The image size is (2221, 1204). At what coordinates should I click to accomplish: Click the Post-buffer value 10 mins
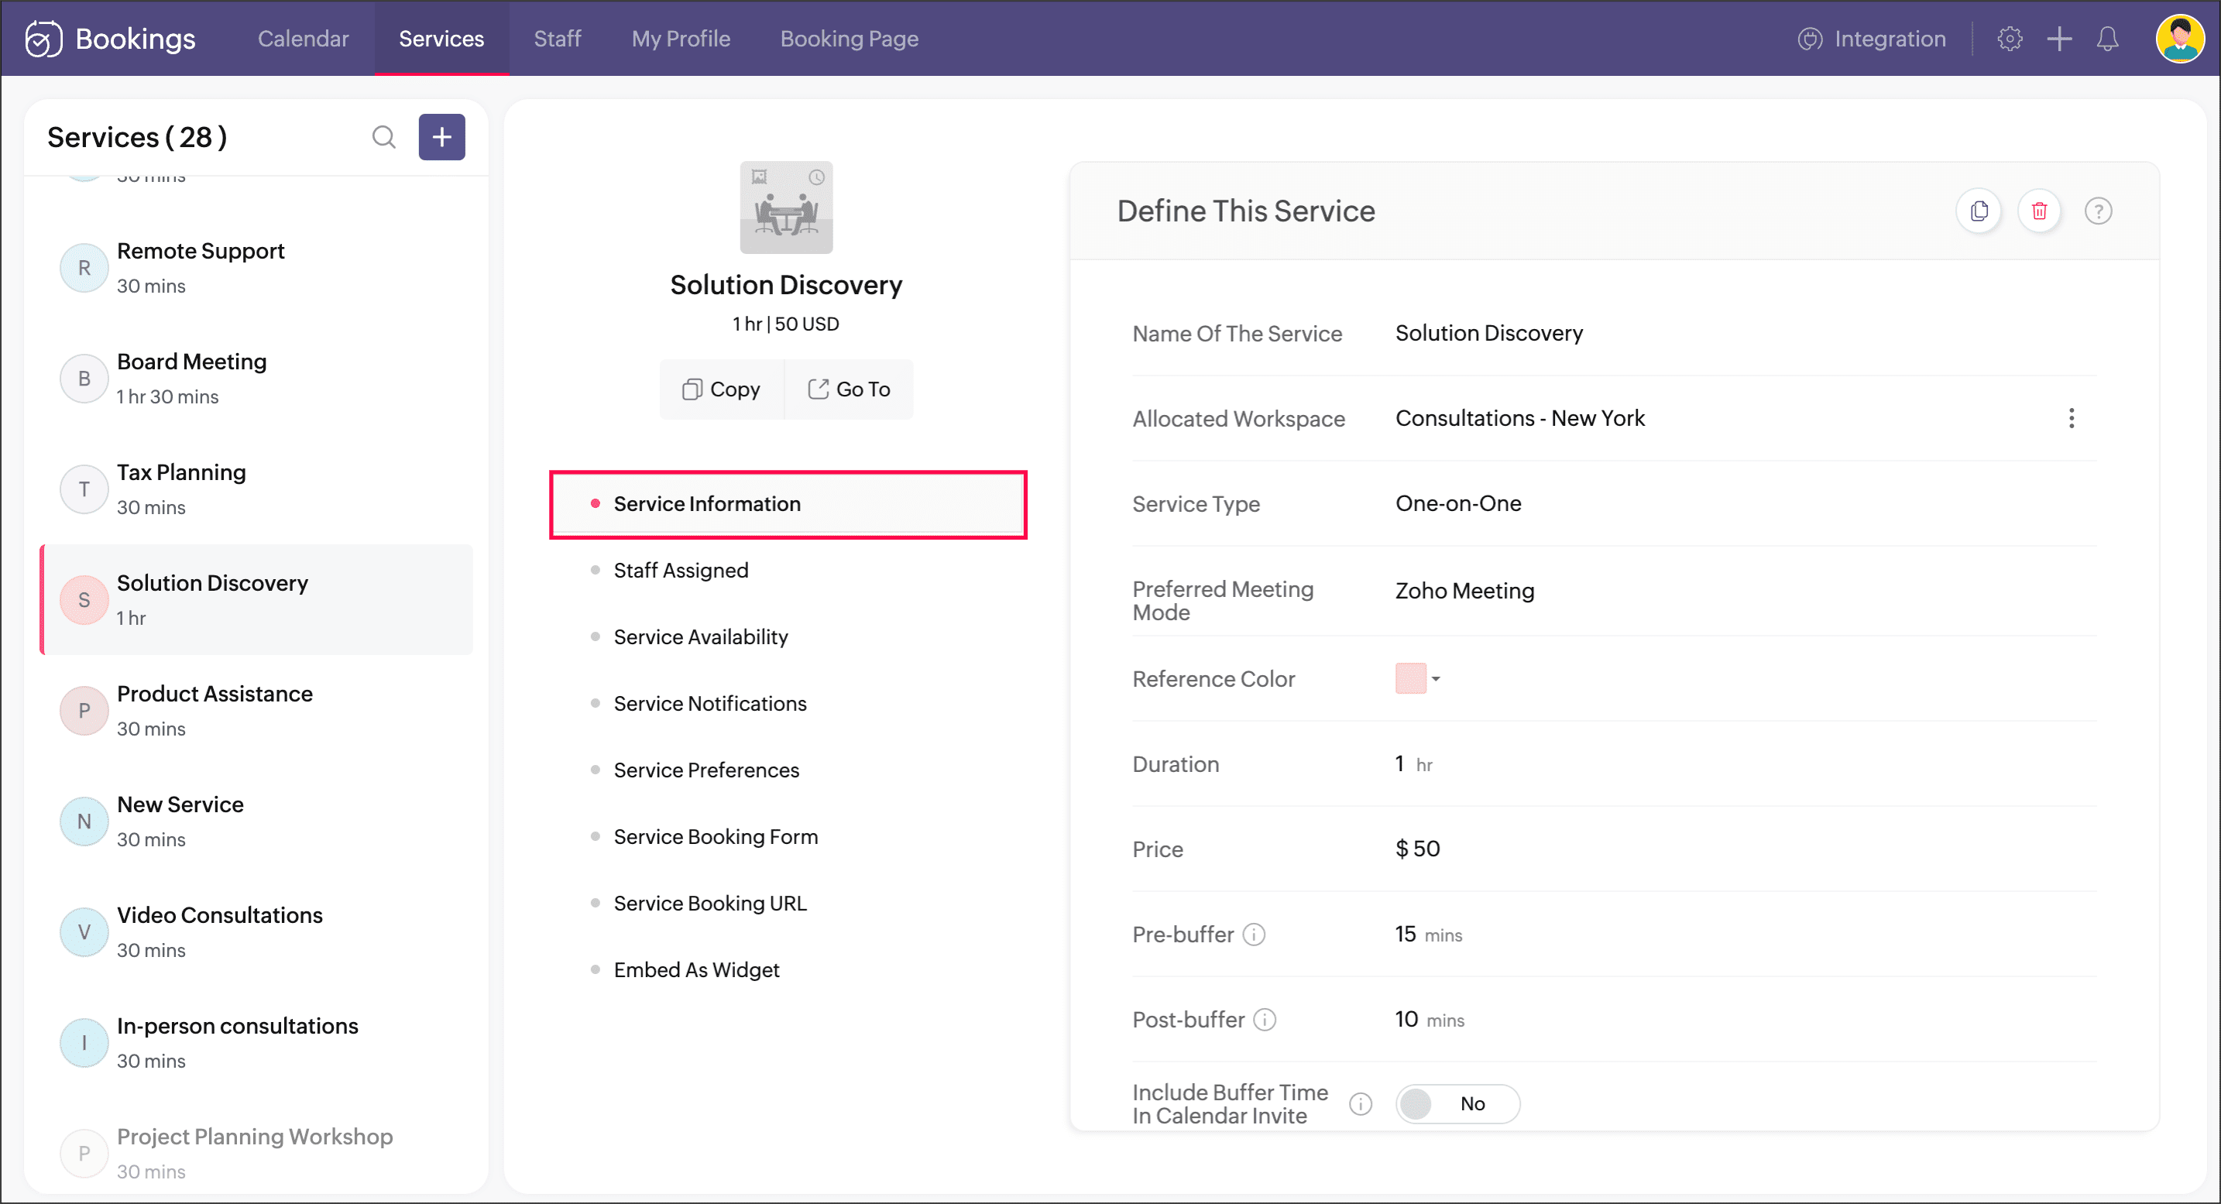pyautogui.click(x=1429, y=1020)
